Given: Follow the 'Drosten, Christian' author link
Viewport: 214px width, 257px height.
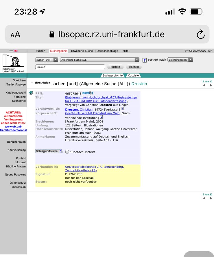Looking at the screenshot, I should (79, 109).
